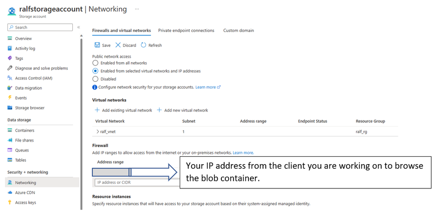Image resolution: width=446 pixels, height=216 pixels.
Task: Click the plus icon for new virtual network
Action: click(x=159, y=110)
